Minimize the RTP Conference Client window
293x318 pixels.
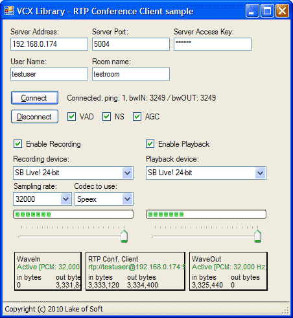pos(252,10)
